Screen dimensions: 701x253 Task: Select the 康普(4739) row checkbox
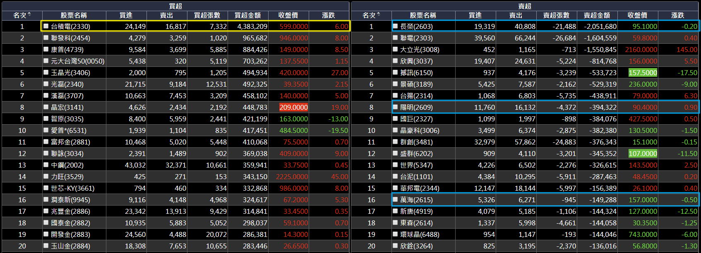click(46, 49)
